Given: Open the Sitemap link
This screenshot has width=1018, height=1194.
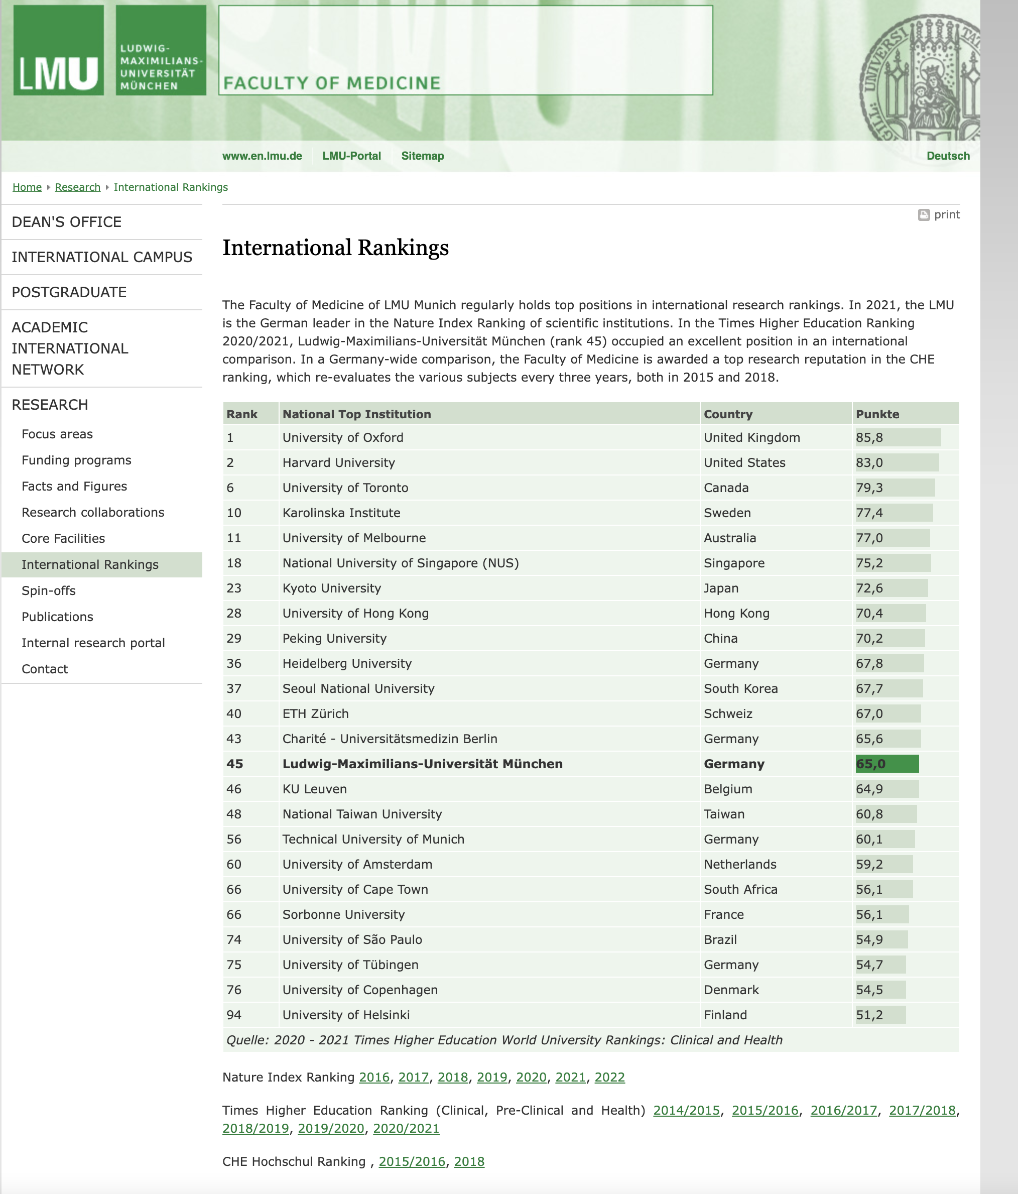Looking at the screenshot, I should click(422, 156).
